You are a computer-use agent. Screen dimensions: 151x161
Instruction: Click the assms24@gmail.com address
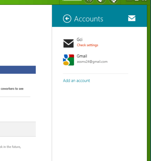click(x=92, y=62)
